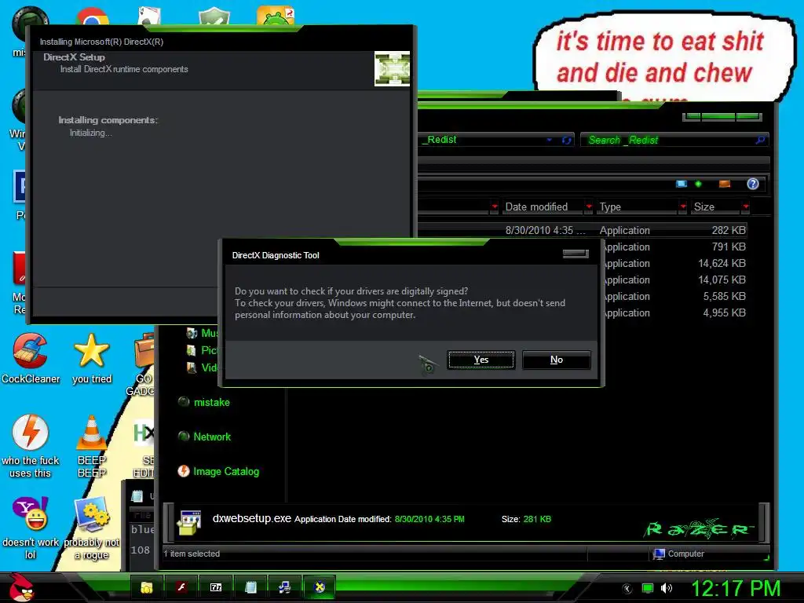Open the Type column filter arrow
This screenshot has height=603, width=804.
[x=683, y=206]
